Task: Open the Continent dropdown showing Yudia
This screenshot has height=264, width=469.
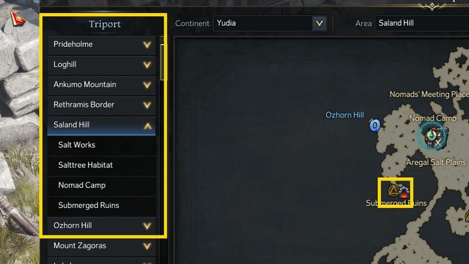Action: point(319,24)
